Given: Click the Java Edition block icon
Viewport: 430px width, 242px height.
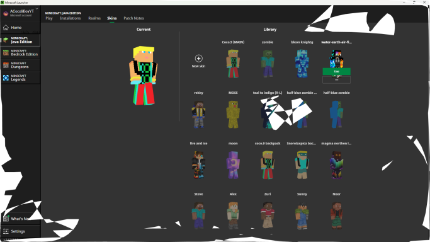Looking at the screenshot, I should point(6,40).
